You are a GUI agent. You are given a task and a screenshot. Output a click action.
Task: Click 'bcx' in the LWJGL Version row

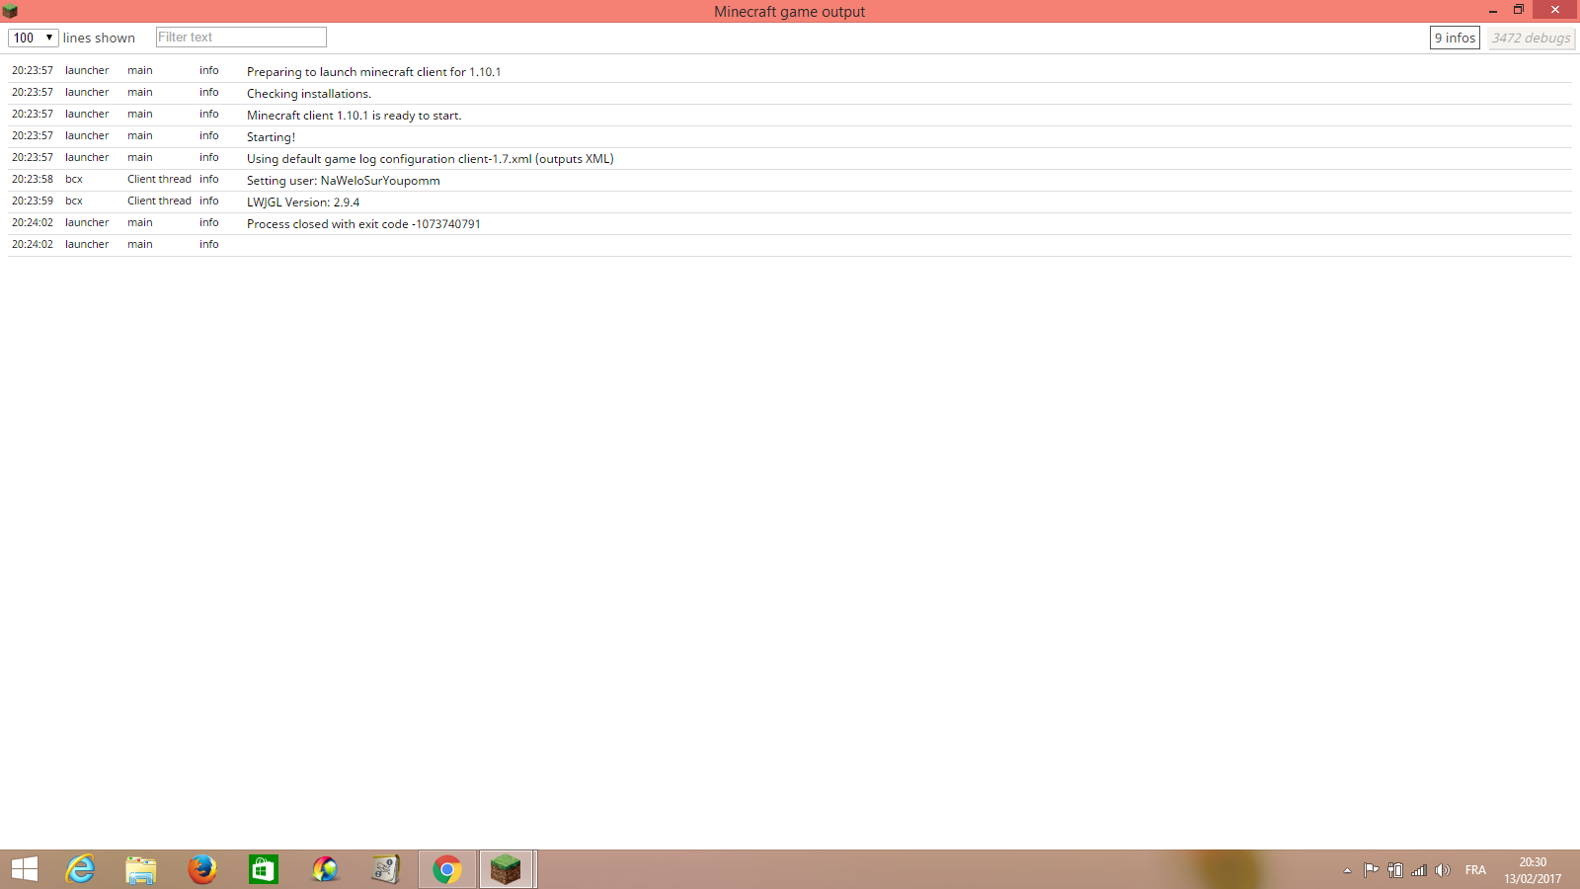pyautogui.click(x=74, y=202)
